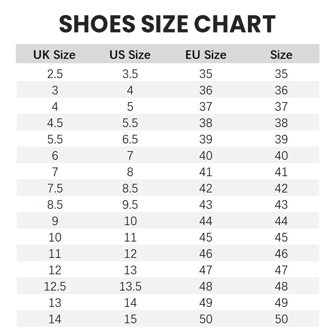Click the 44 in the rightmost Size column
Viewport: 330px width, 330px height.
point(281,221)
